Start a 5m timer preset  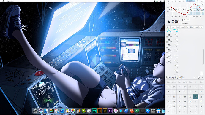[177, 27]
